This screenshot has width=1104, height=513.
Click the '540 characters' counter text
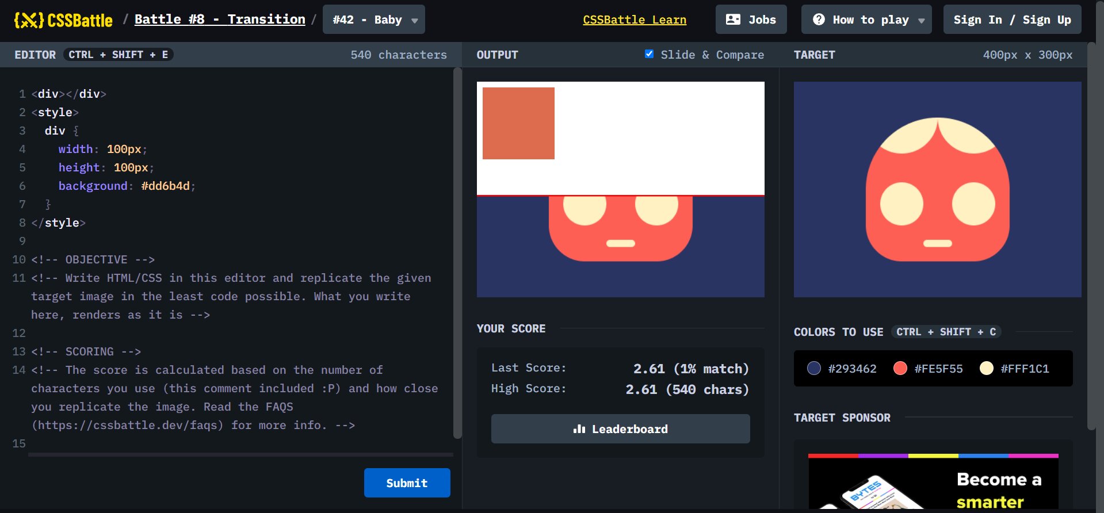399,55
